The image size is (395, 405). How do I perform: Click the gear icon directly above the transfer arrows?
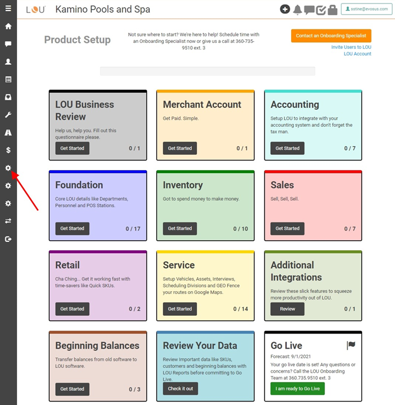8,203
